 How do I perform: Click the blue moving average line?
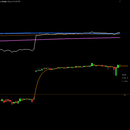coord(60,33)
